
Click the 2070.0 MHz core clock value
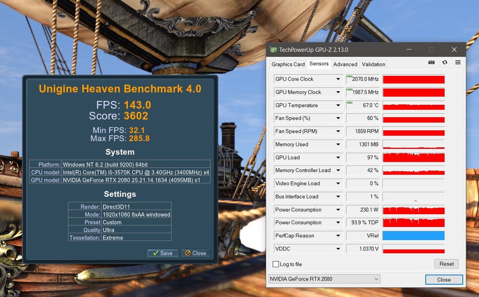pyautogui.click(x=363, y=79)
